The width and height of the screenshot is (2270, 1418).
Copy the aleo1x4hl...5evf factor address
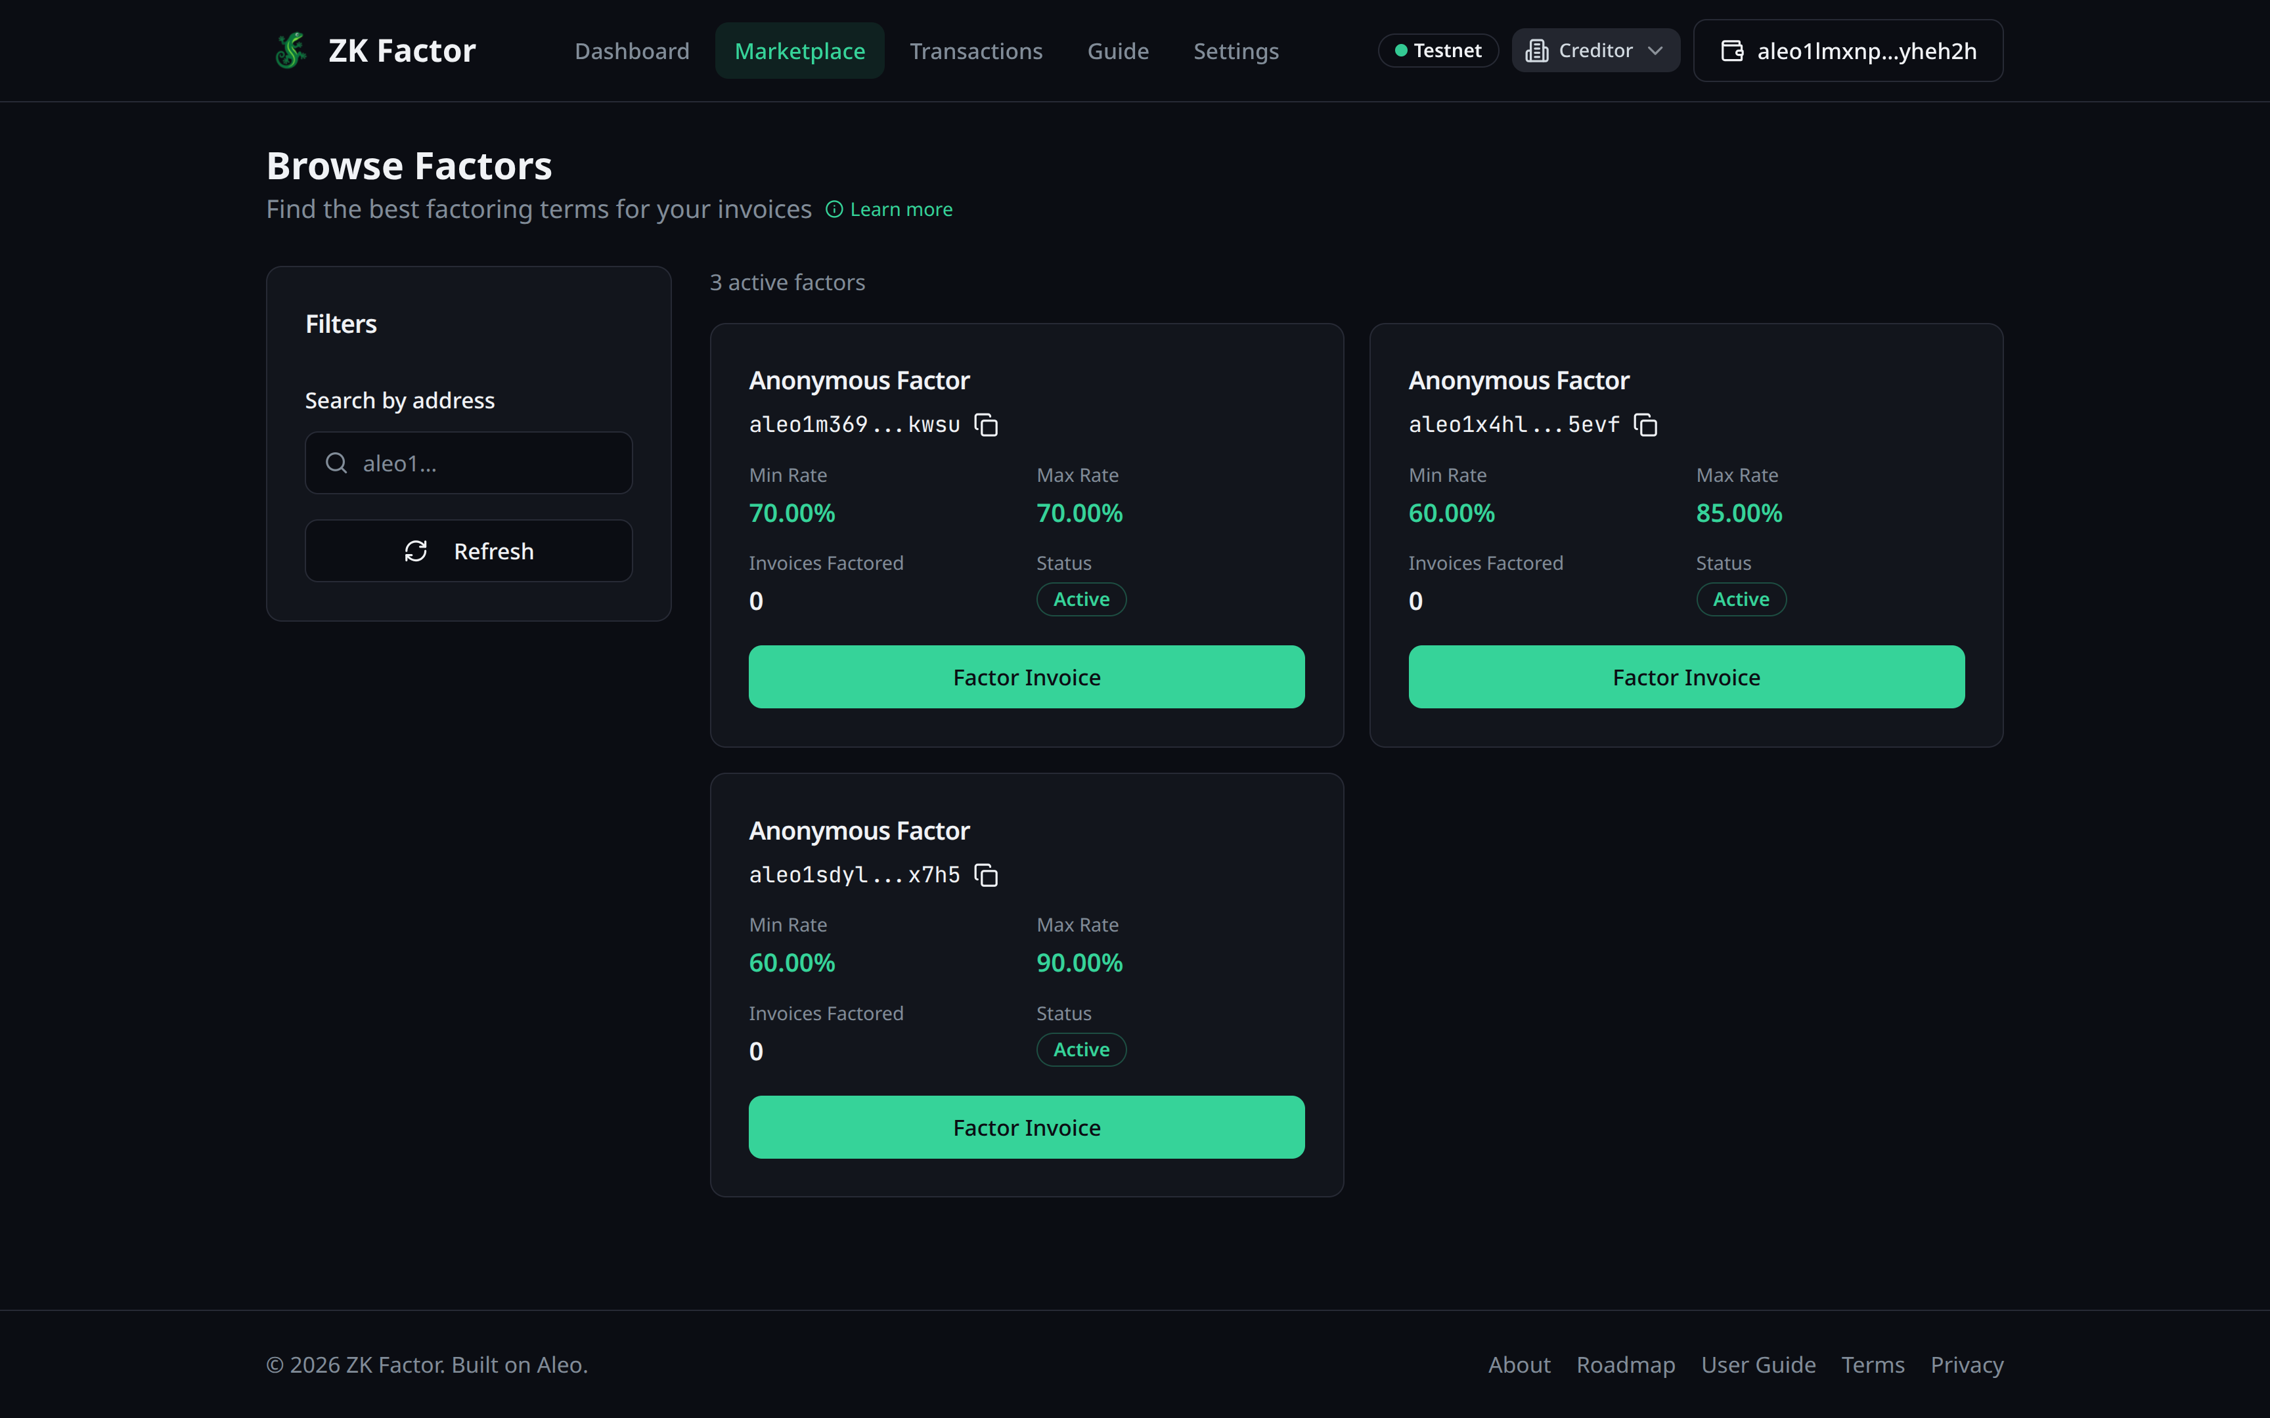(x=1646, y=425)
